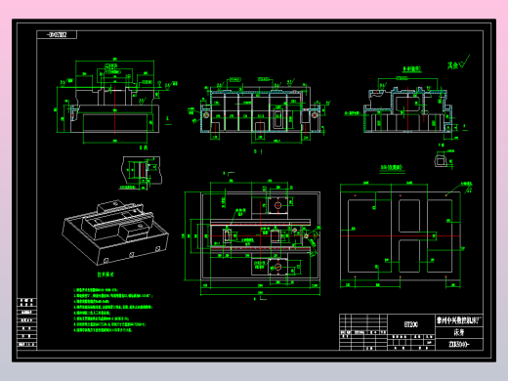
Task: Select the small detail view below front elevation
Action: [x=141, y=173]
